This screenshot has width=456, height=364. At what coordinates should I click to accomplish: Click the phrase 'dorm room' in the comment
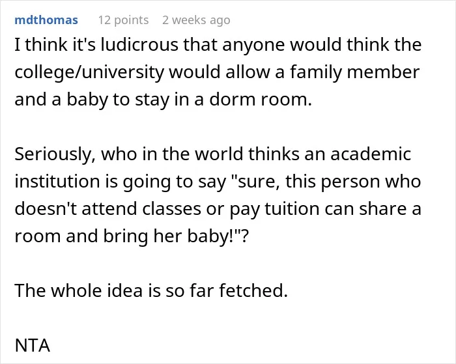click(x=261, y=100)
